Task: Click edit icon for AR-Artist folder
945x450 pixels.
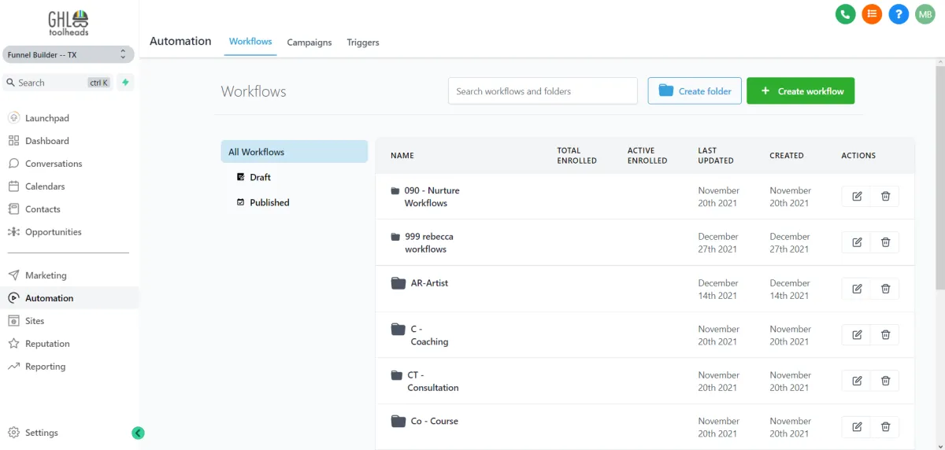Action: (x=857, y=289)
